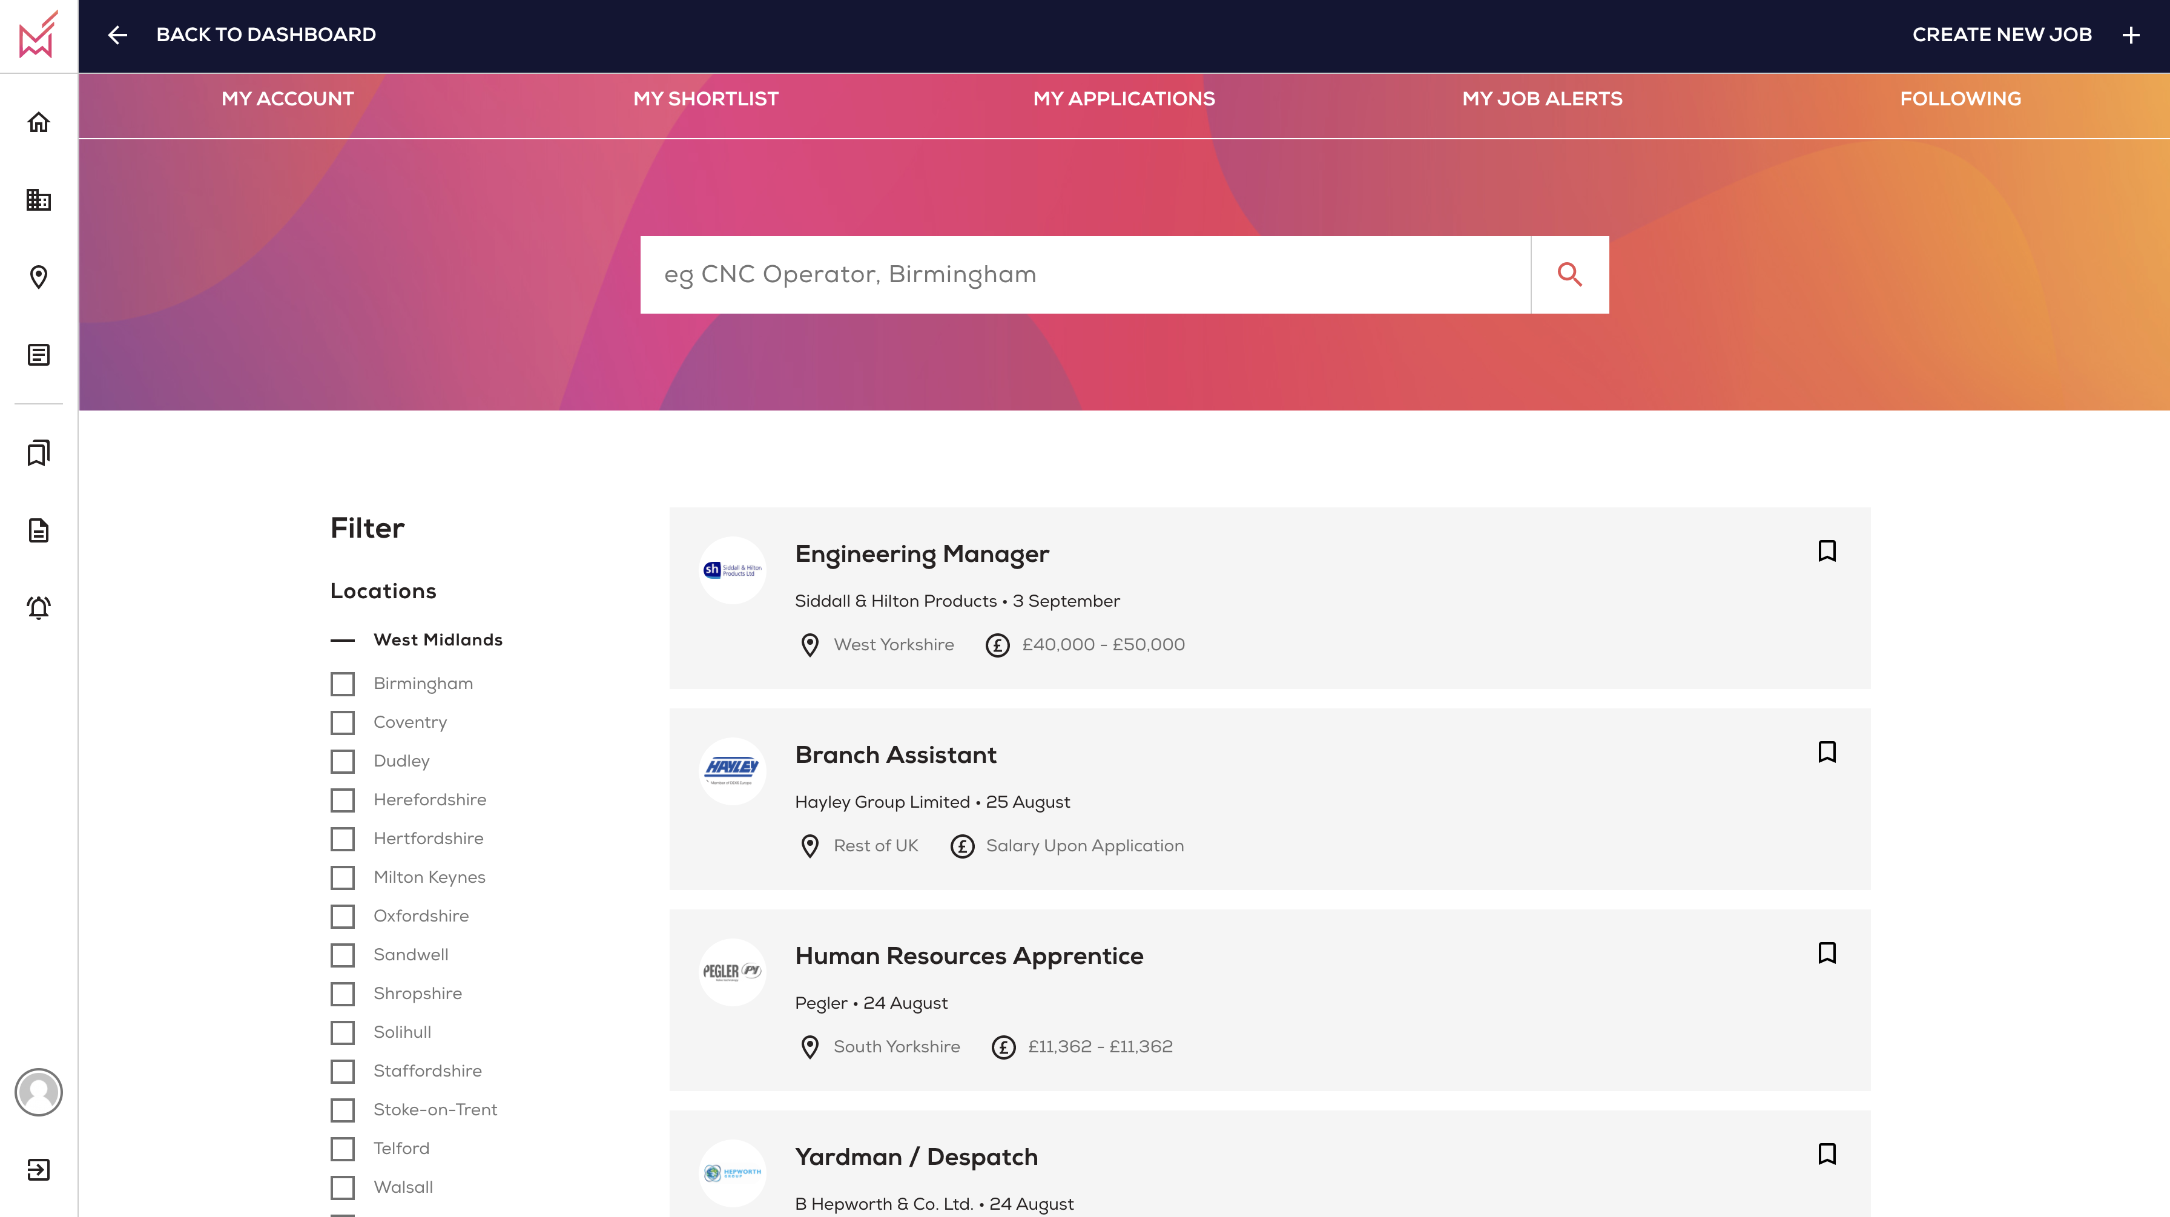Click 'Siddall & Hilton Products' company text
Screen dimensions: 2170x1217
click(x=895, y=601)
